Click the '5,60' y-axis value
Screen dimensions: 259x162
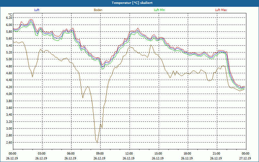pyautogui.click(x=9, y=39)
